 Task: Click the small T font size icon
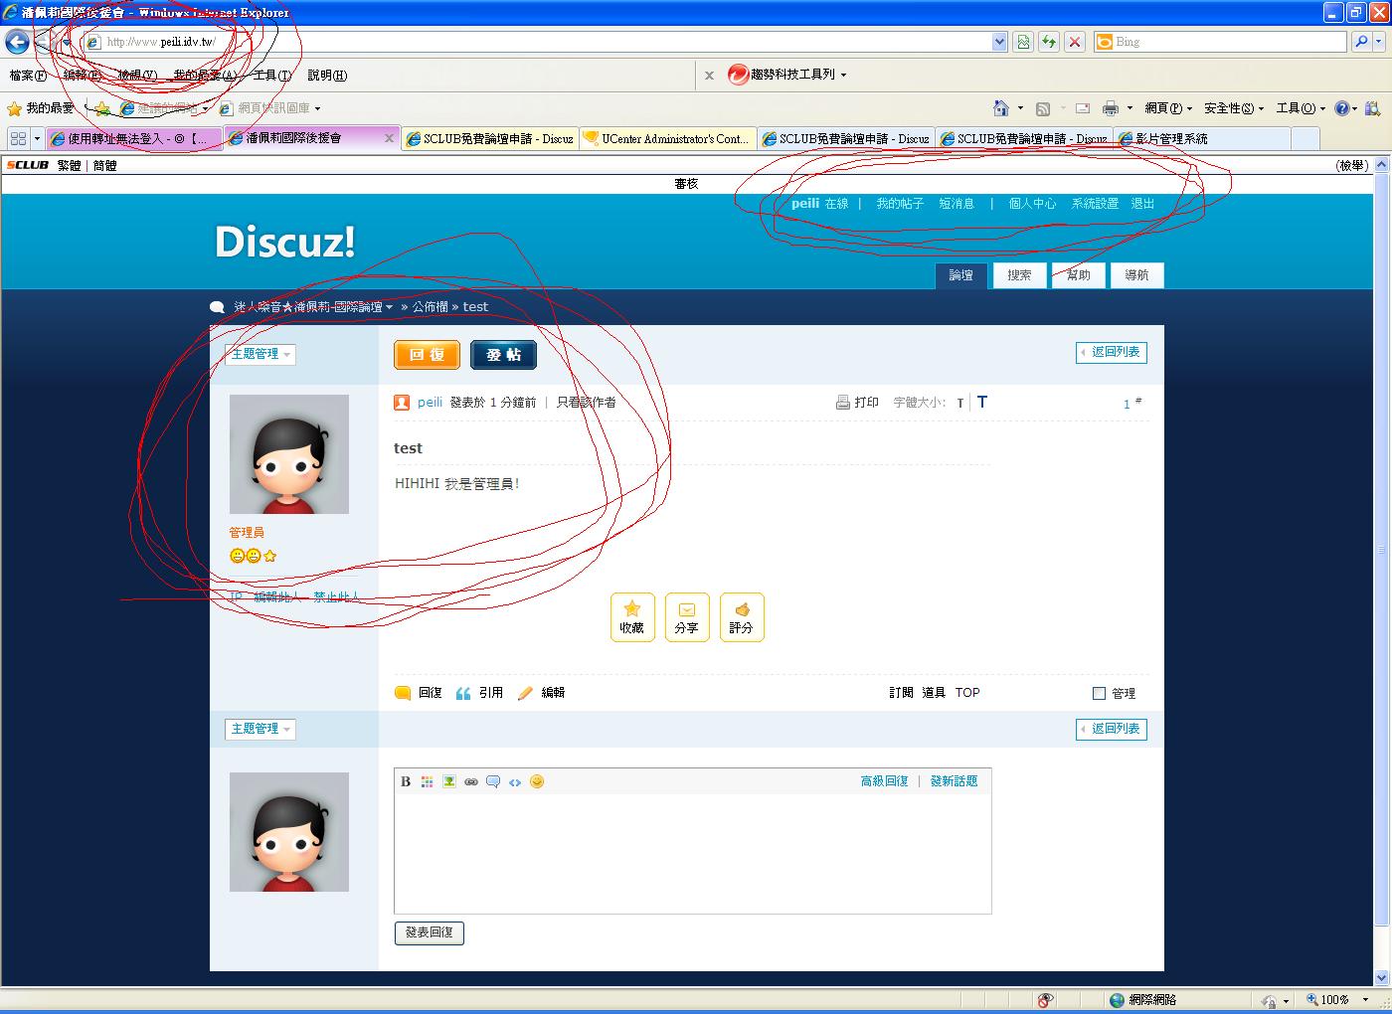click(x=960, y=403)
